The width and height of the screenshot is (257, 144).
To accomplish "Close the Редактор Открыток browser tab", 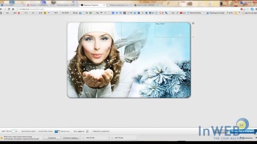I will tap(104, 5).
